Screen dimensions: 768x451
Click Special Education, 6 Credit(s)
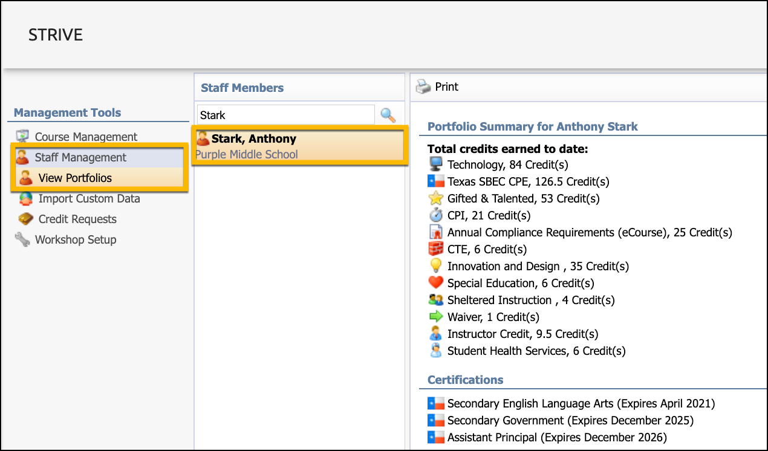coord(521,283)
